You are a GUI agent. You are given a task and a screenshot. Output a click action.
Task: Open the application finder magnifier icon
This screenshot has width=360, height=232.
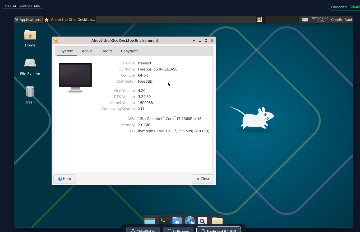[x=202, y=221]
